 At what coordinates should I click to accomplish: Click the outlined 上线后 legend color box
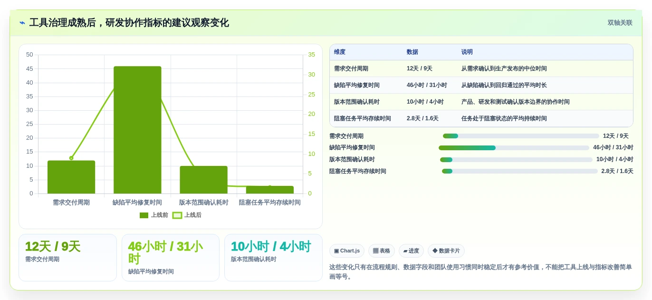177,215
